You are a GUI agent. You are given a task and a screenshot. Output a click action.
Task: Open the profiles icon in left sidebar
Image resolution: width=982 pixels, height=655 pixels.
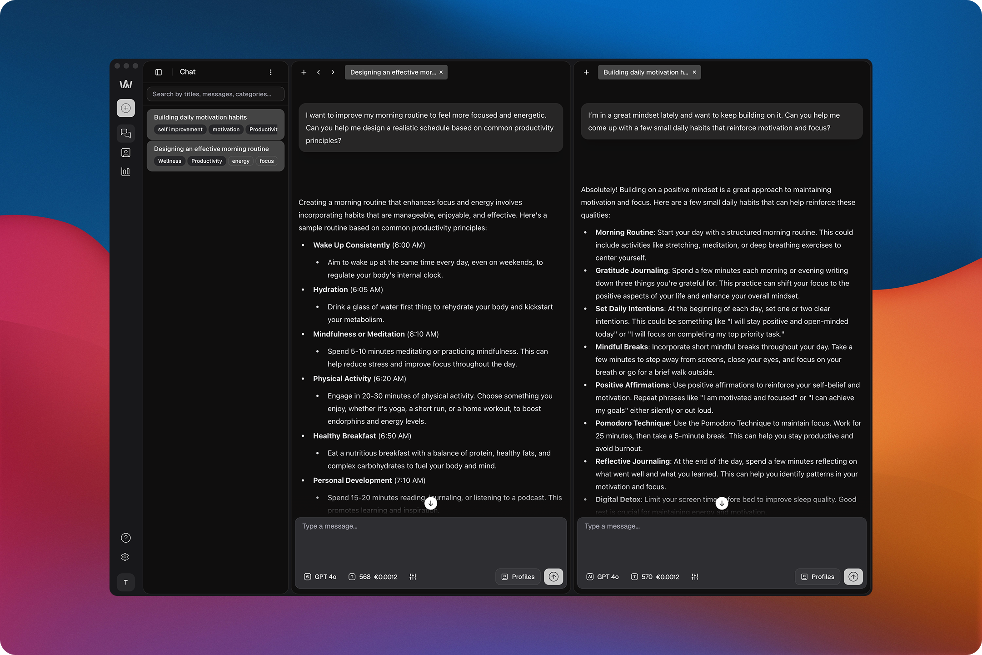coord(126,153)
